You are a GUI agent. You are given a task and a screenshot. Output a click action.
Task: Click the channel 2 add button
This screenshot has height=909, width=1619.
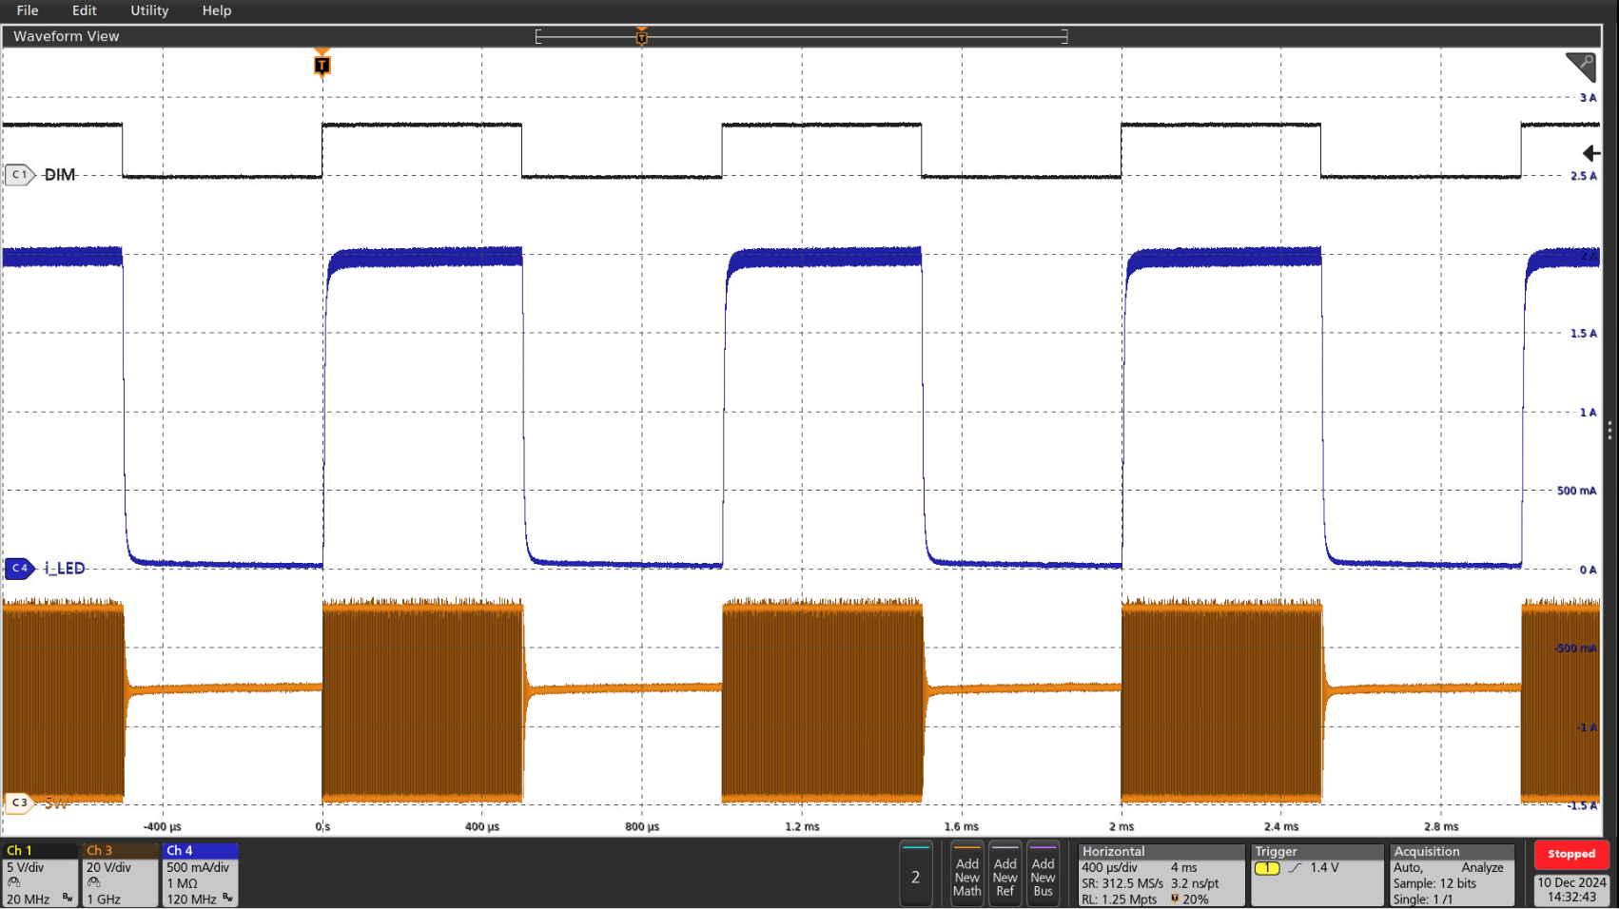tap(915, 875)
